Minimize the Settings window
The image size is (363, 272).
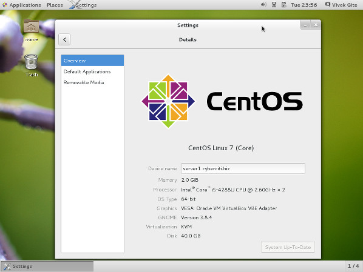tap(305, 25)
